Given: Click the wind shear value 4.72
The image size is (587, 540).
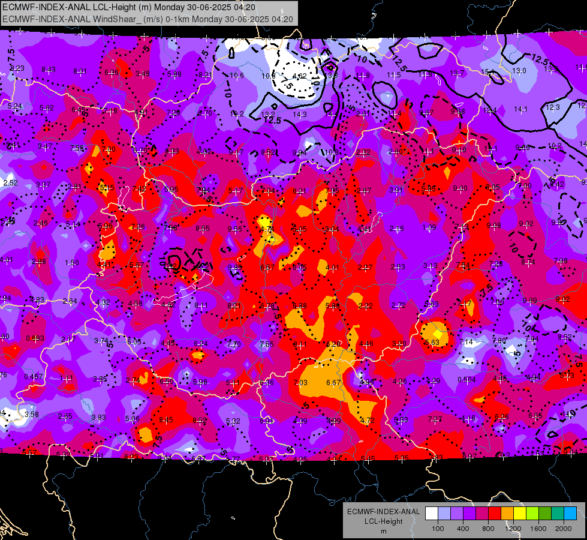Looking at the screenshot, I should [367, 421].
